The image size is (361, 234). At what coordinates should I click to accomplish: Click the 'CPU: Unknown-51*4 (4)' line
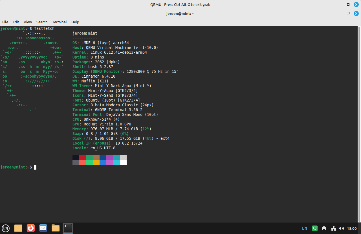[96, 119]
